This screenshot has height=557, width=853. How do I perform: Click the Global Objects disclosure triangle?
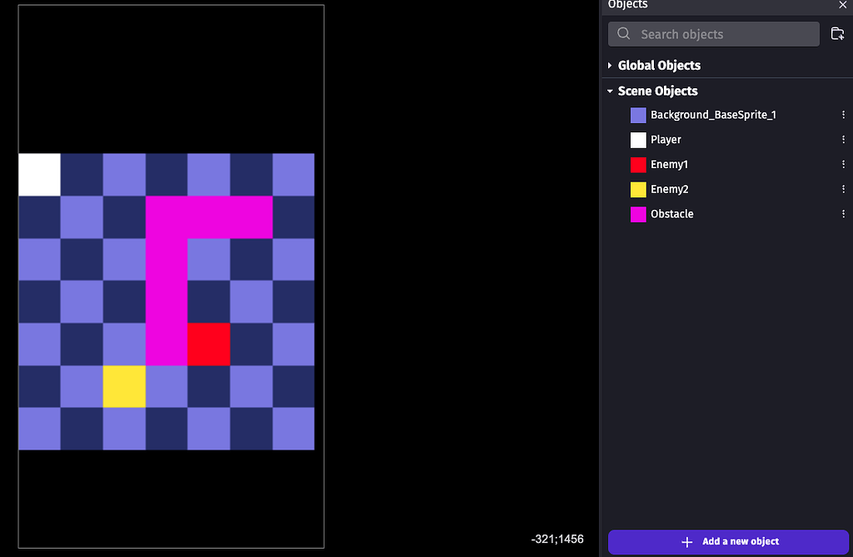tap(611, 65)
